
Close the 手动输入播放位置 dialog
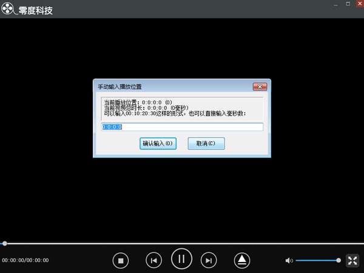pos(260,87)
